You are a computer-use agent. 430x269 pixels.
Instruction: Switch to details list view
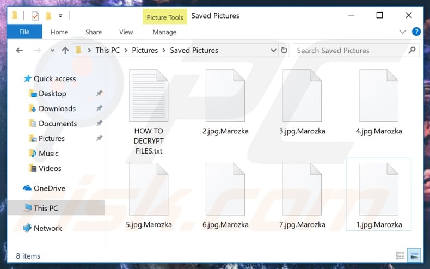pos(401,255)
